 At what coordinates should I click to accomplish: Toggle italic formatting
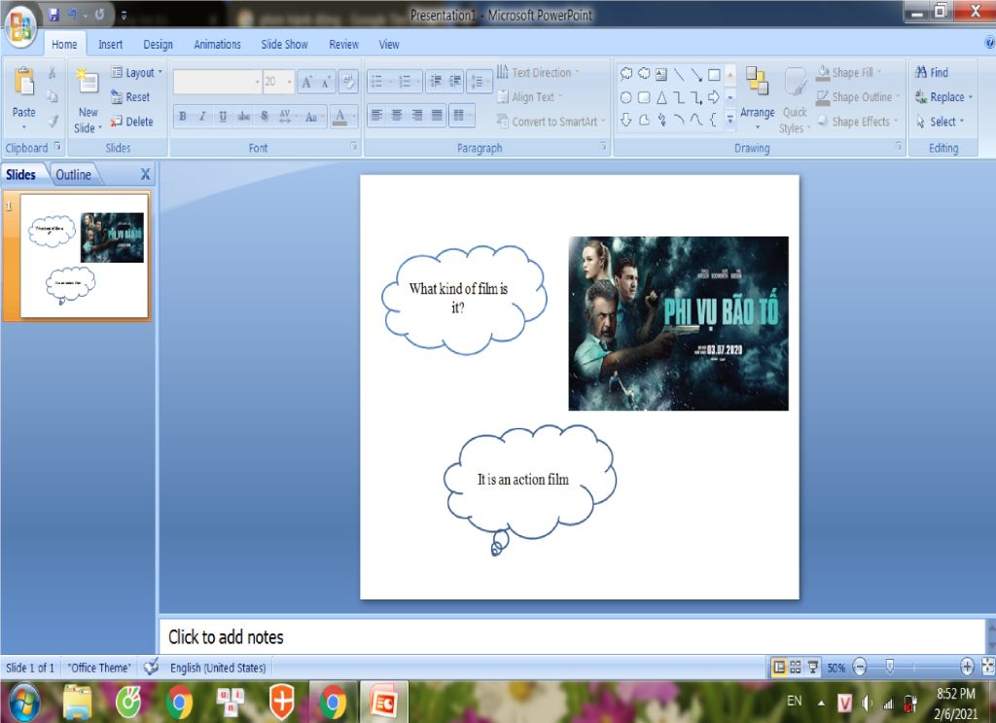(202, 116)
